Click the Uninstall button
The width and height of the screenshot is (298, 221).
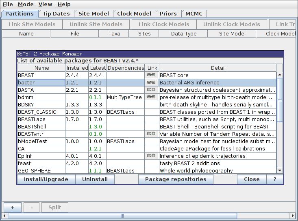[95, 179]
